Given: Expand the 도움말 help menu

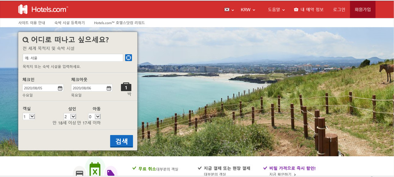Looking at the screenshot, I should click(276, 10).
